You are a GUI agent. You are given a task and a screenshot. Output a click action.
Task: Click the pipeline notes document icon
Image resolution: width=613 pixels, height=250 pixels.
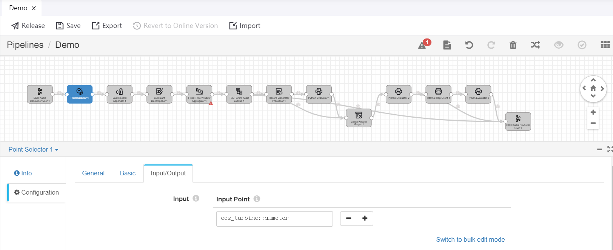click(x=447, y=45)
